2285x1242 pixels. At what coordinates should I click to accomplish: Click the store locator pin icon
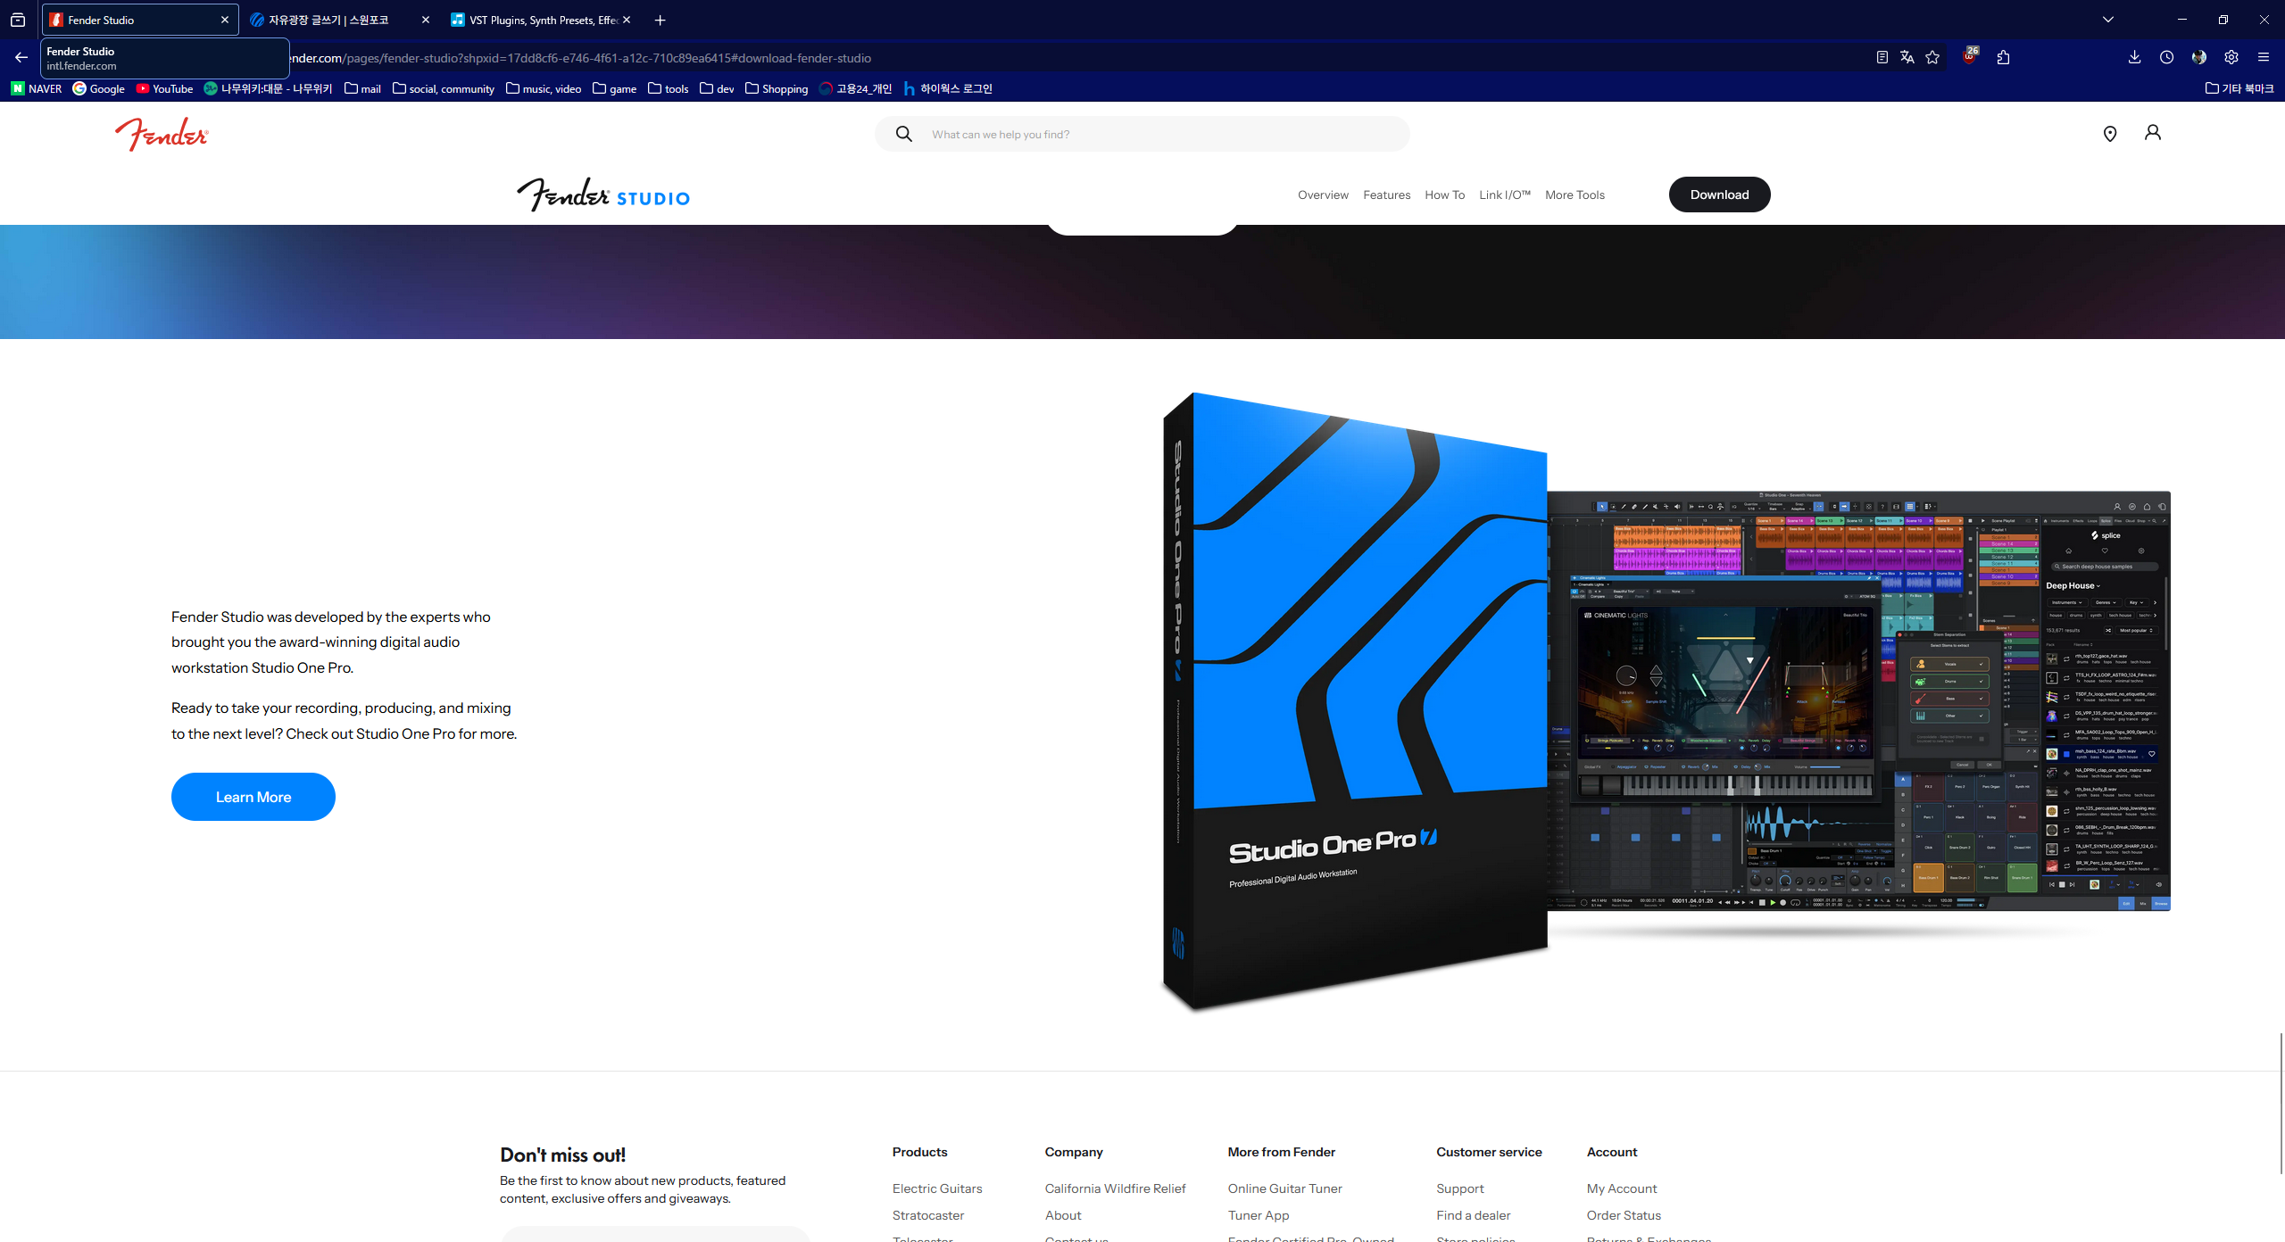(x=2110, y=134)
